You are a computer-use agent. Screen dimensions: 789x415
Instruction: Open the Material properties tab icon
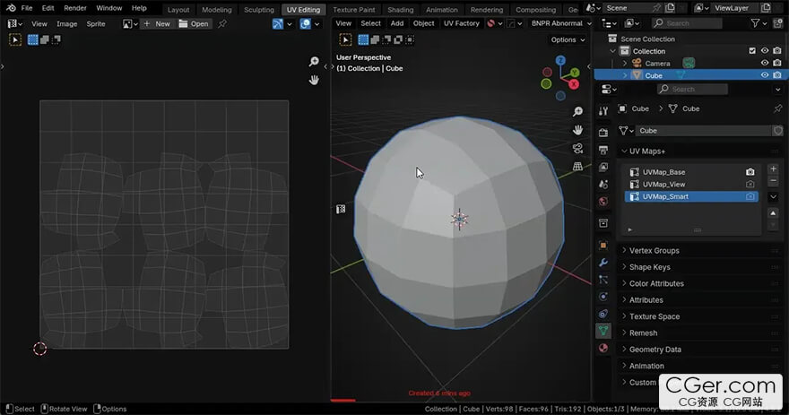pyautogui.click(x=603, y=348)
